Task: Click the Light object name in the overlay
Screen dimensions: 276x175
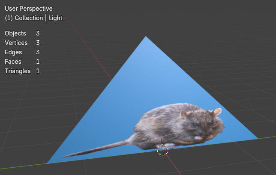Action: tap(55, 18)
